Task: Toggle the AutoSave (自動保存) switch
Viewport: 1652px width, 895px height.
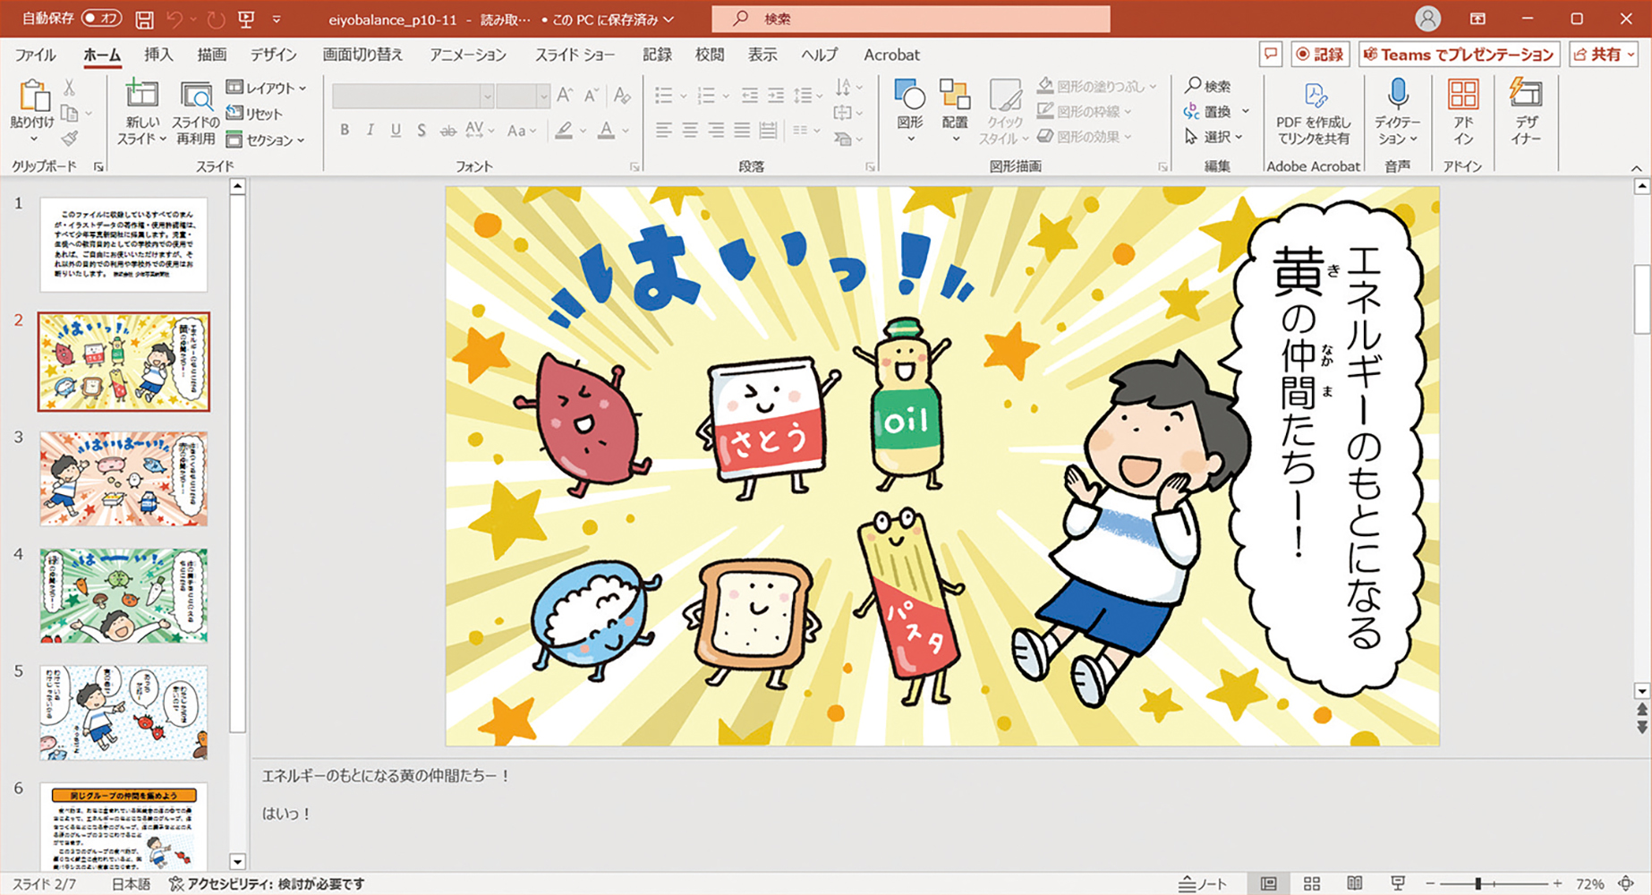Action: (101, 18)
